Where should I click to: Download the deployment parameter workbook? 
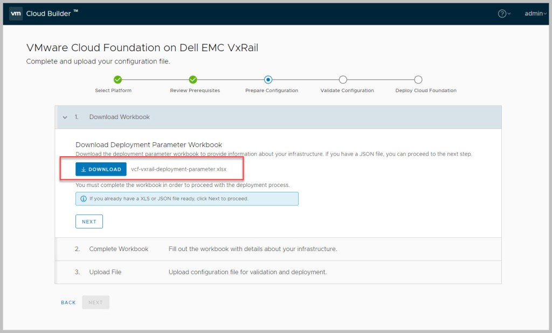(101, 169)
